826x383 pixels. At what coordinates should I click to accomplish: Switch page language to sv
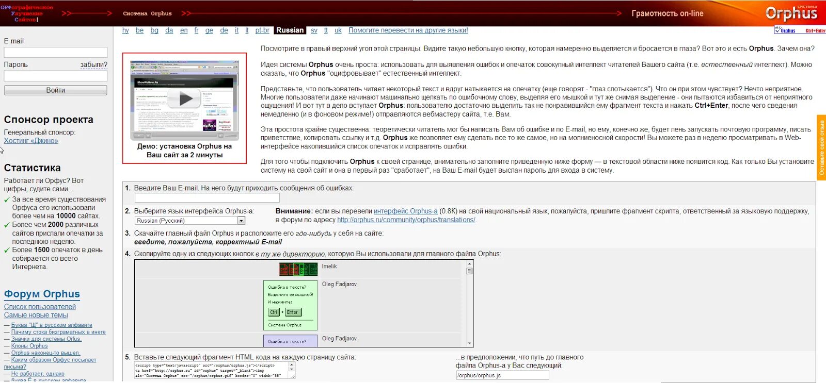pos(314,30)
